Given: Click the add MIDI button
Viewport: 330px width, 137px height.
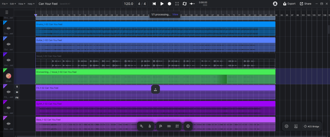Looking at the screenshot, I should tap(155, 89).
